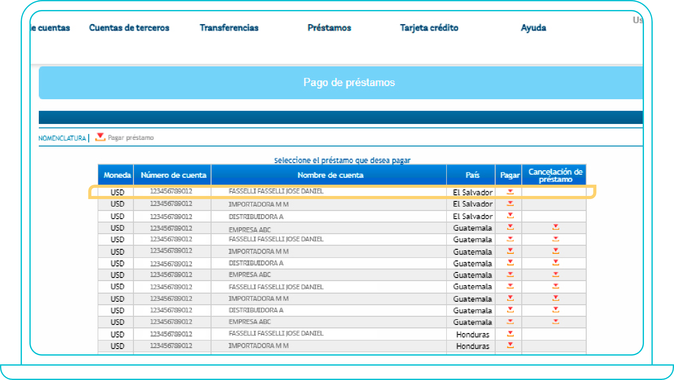Screen dimensions: 674x380
Task: Click the Pagar icon for EMPRESA ABC Guatemala
Action: [510, 228]
